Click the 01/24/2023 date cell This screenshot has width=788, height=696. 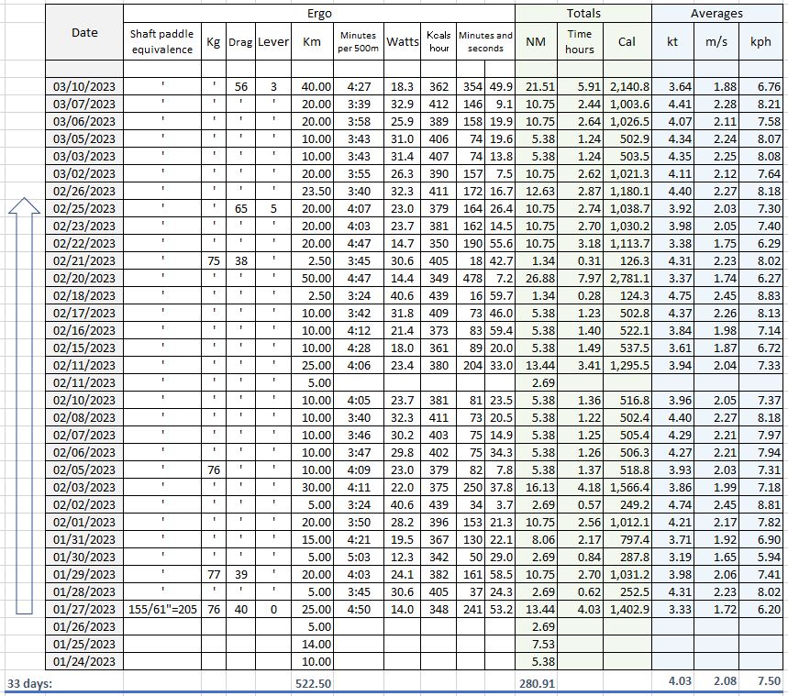pos(83,661)
